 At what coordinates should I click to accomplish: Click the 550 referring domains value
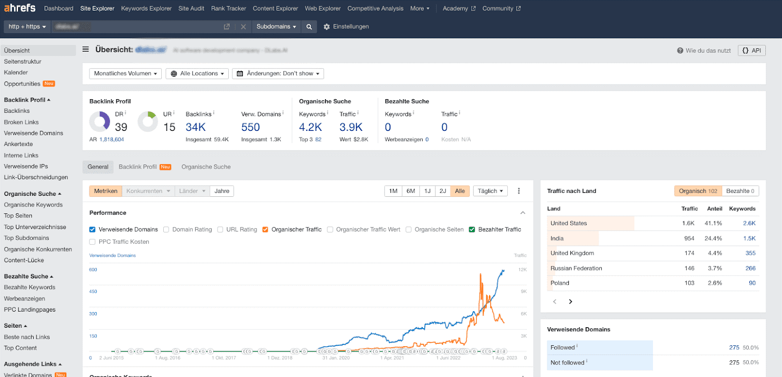point(250,127)
